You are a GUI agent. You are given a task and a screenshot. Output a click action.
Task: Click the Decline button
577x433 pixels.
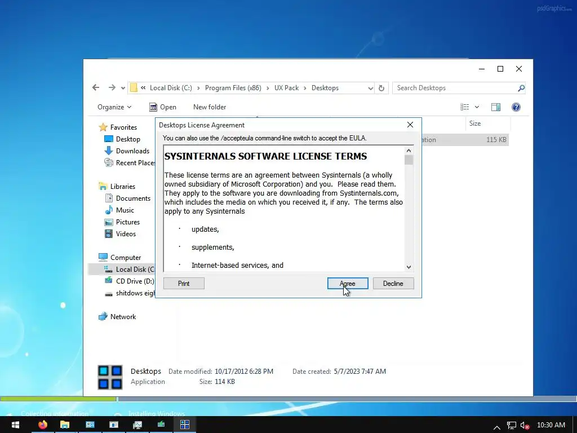[x=393, y=283]
